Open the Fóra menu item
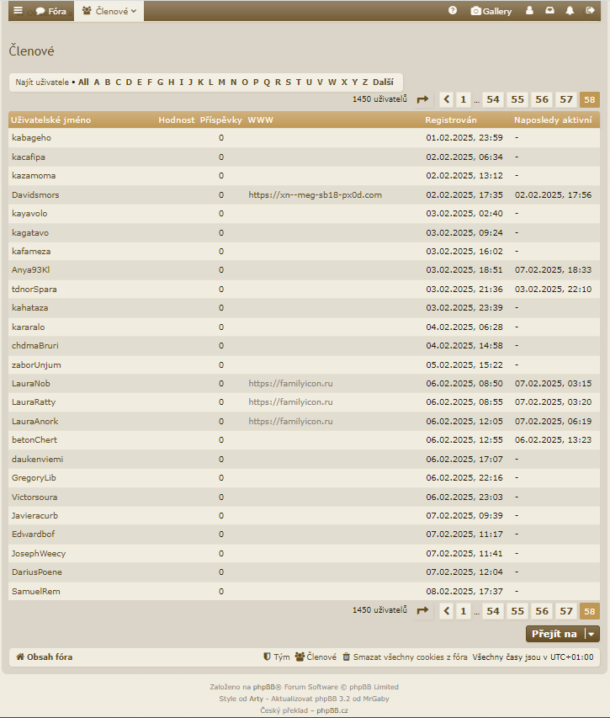Screen dimensions: 610x718 click(50, 11)
